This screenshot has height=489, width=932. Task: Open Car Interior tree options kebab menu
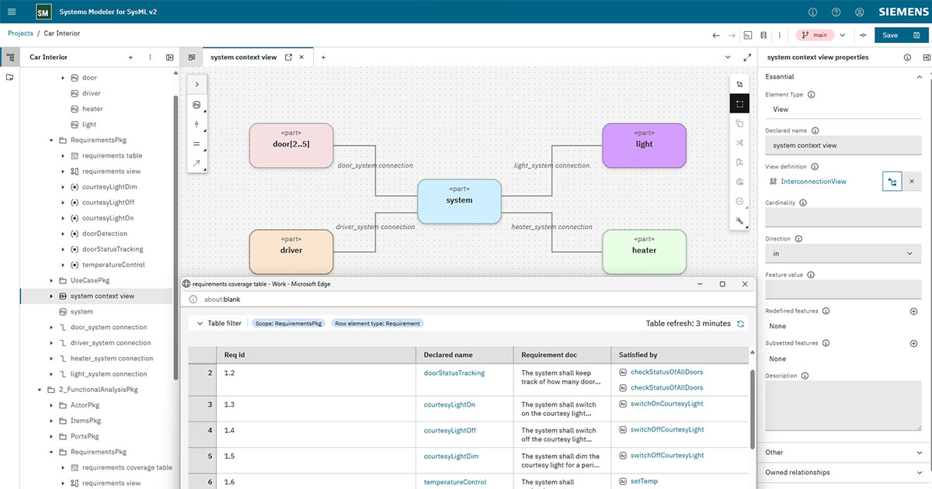[x=150, y=57]
